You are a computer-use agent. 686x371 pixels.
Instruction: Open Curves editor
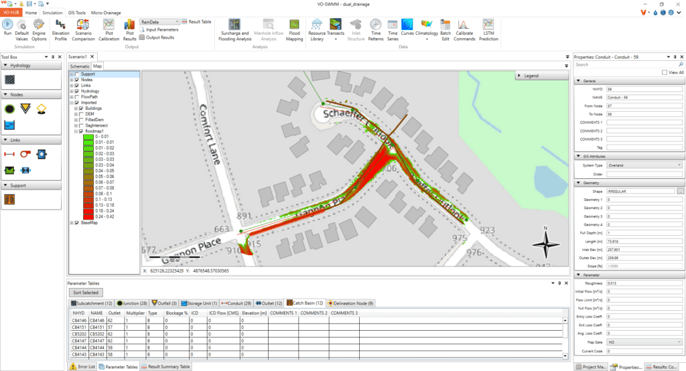point(407,27)
